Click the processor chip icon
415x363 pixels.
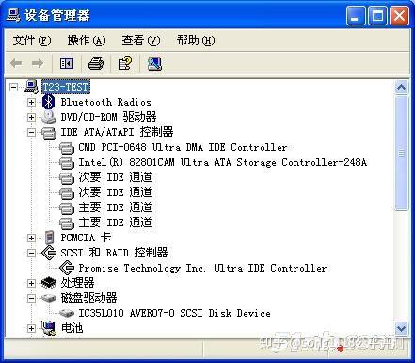tap(49, 283)
